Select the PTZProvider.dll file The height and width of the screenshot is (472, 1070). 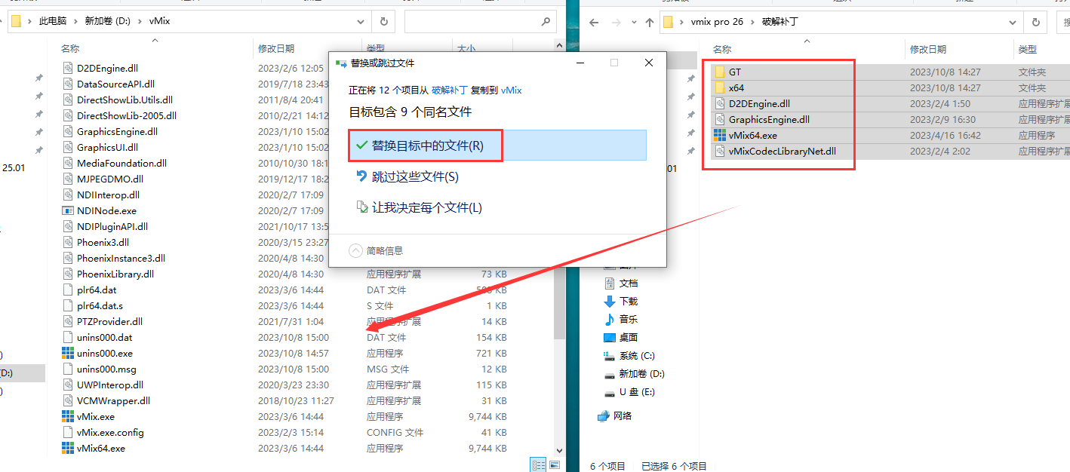pos(109,321)
